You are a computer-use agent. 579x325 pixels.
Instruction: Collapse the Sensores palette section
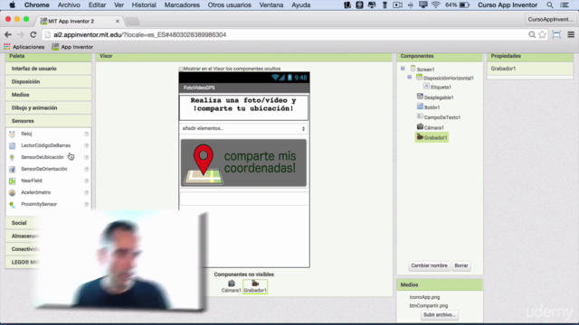(x=48, y=121)
